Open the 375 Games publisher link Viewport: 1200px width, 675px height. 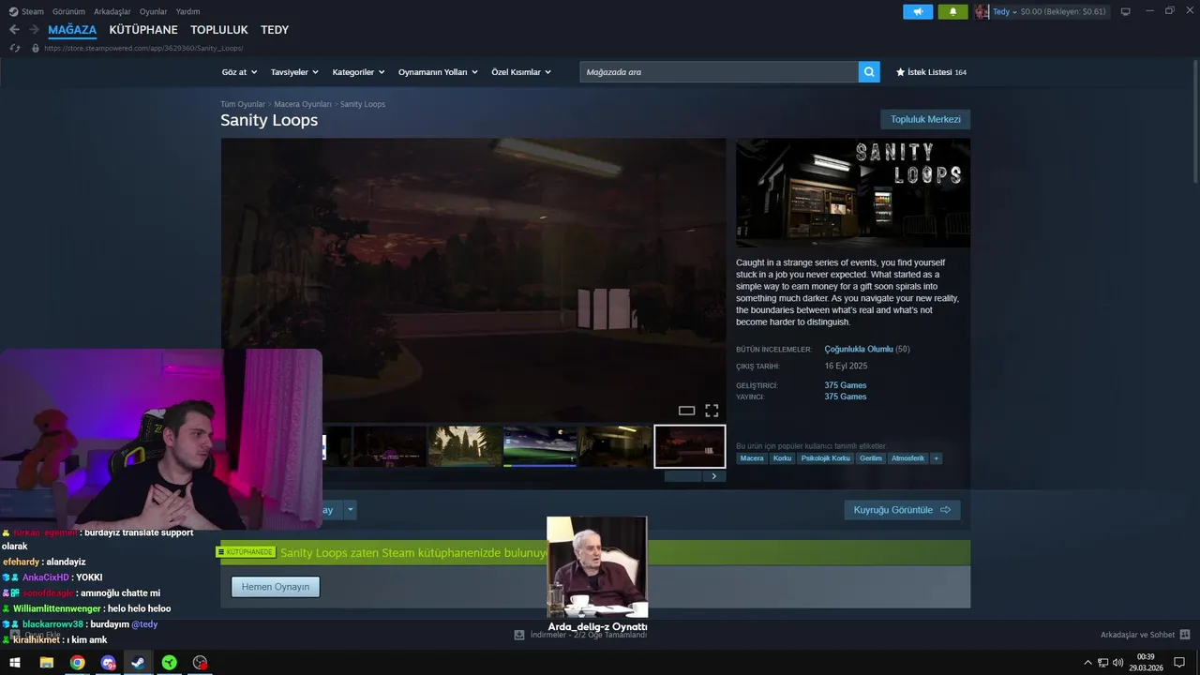tap(846, 397)
